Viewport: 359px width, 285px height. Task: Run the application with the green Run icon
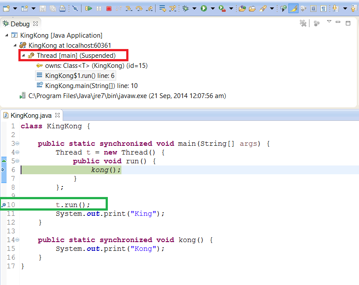point(203,7)
